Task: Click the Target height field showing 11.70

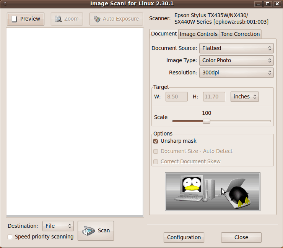Action: 214,97
